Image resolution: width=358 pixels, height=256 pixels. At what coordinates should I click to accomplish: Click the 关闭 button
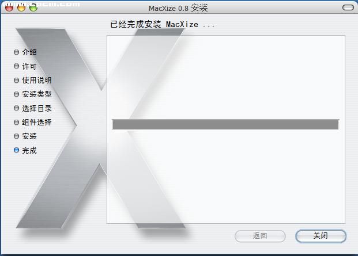click(x=321, y=236)
